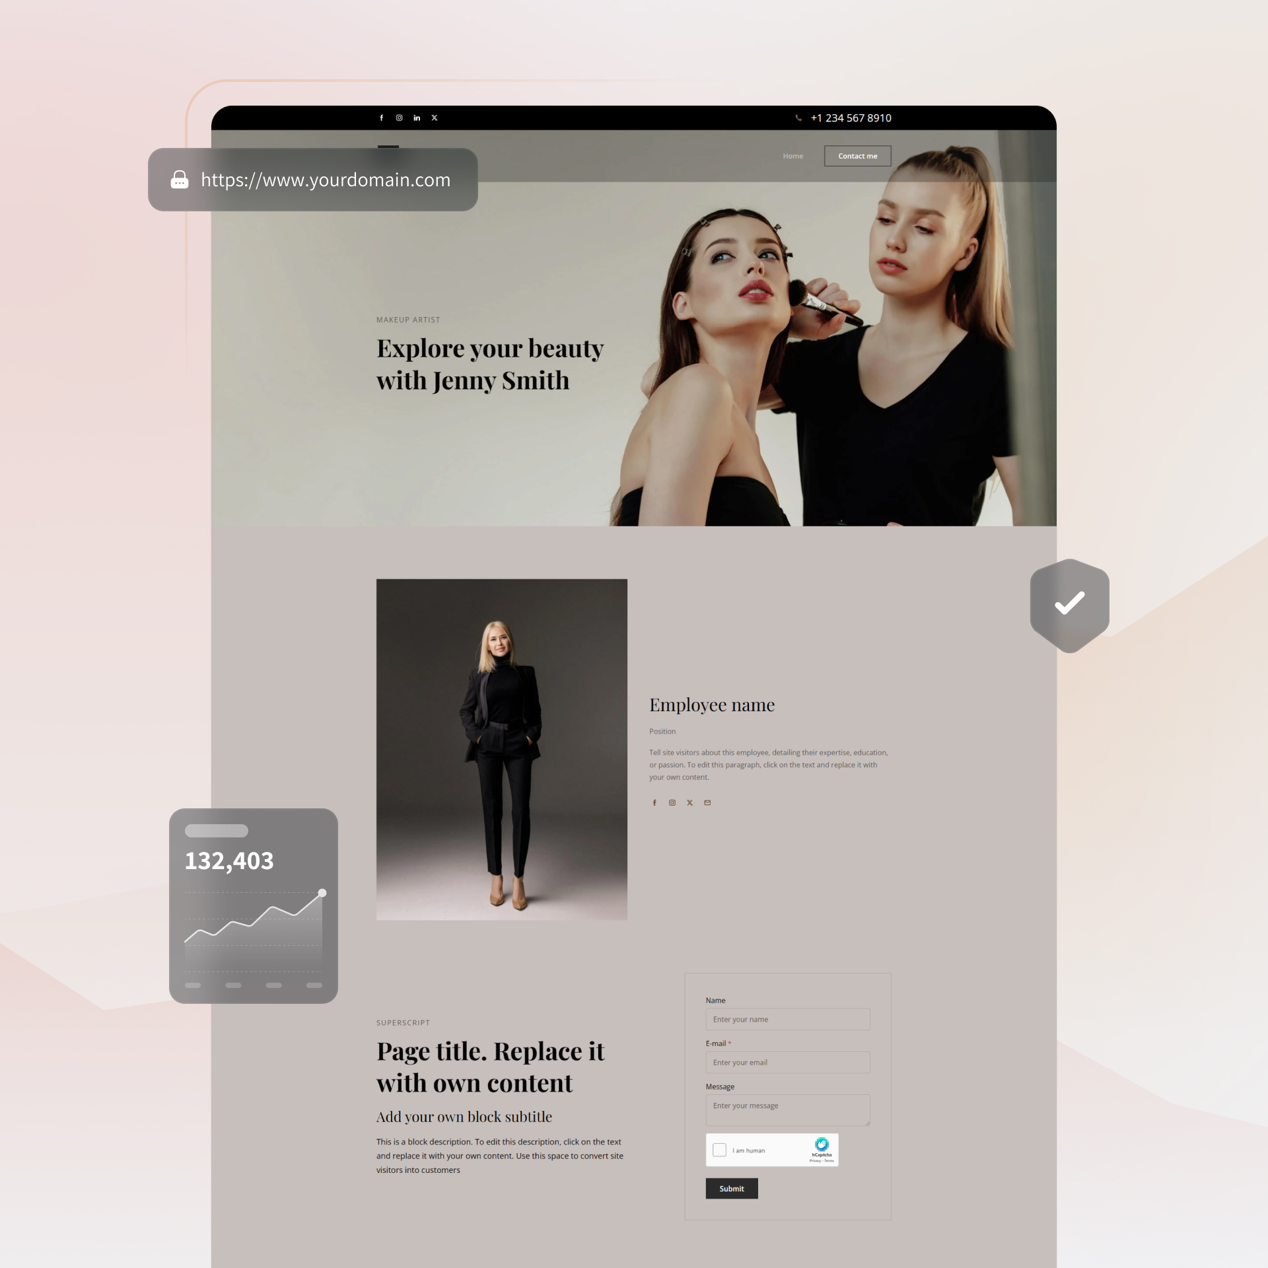Click the security shield checkmark icon
The width and height of the screenshot is (1268, 1268).
[x=1069, y=600]
